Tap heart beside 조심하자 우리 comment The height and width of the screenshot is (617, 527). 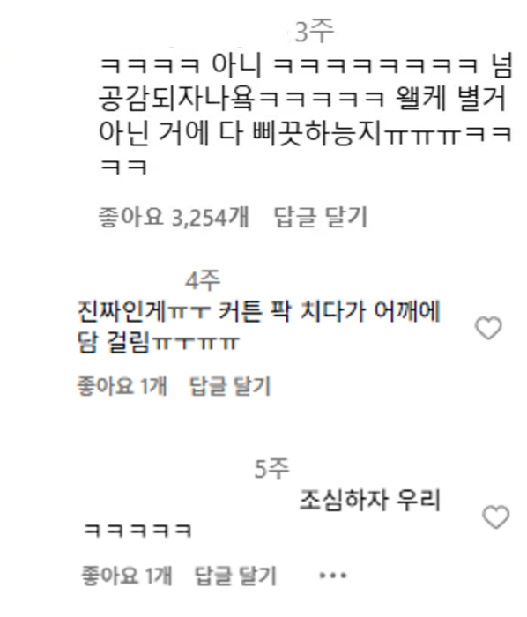(x=495, y=517)
